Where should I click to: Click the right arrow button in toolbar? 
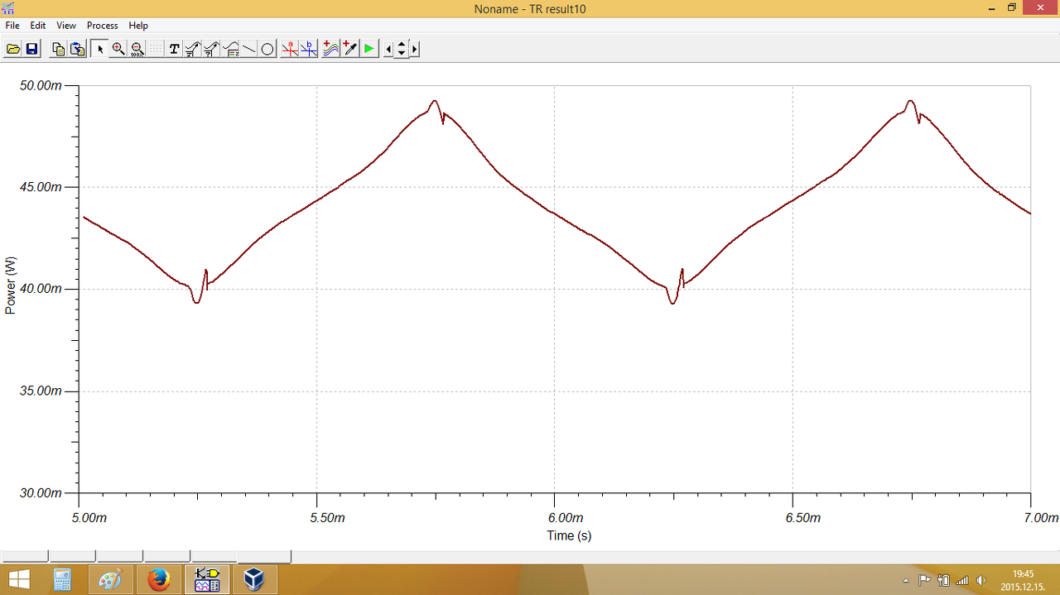click(415, 49)
